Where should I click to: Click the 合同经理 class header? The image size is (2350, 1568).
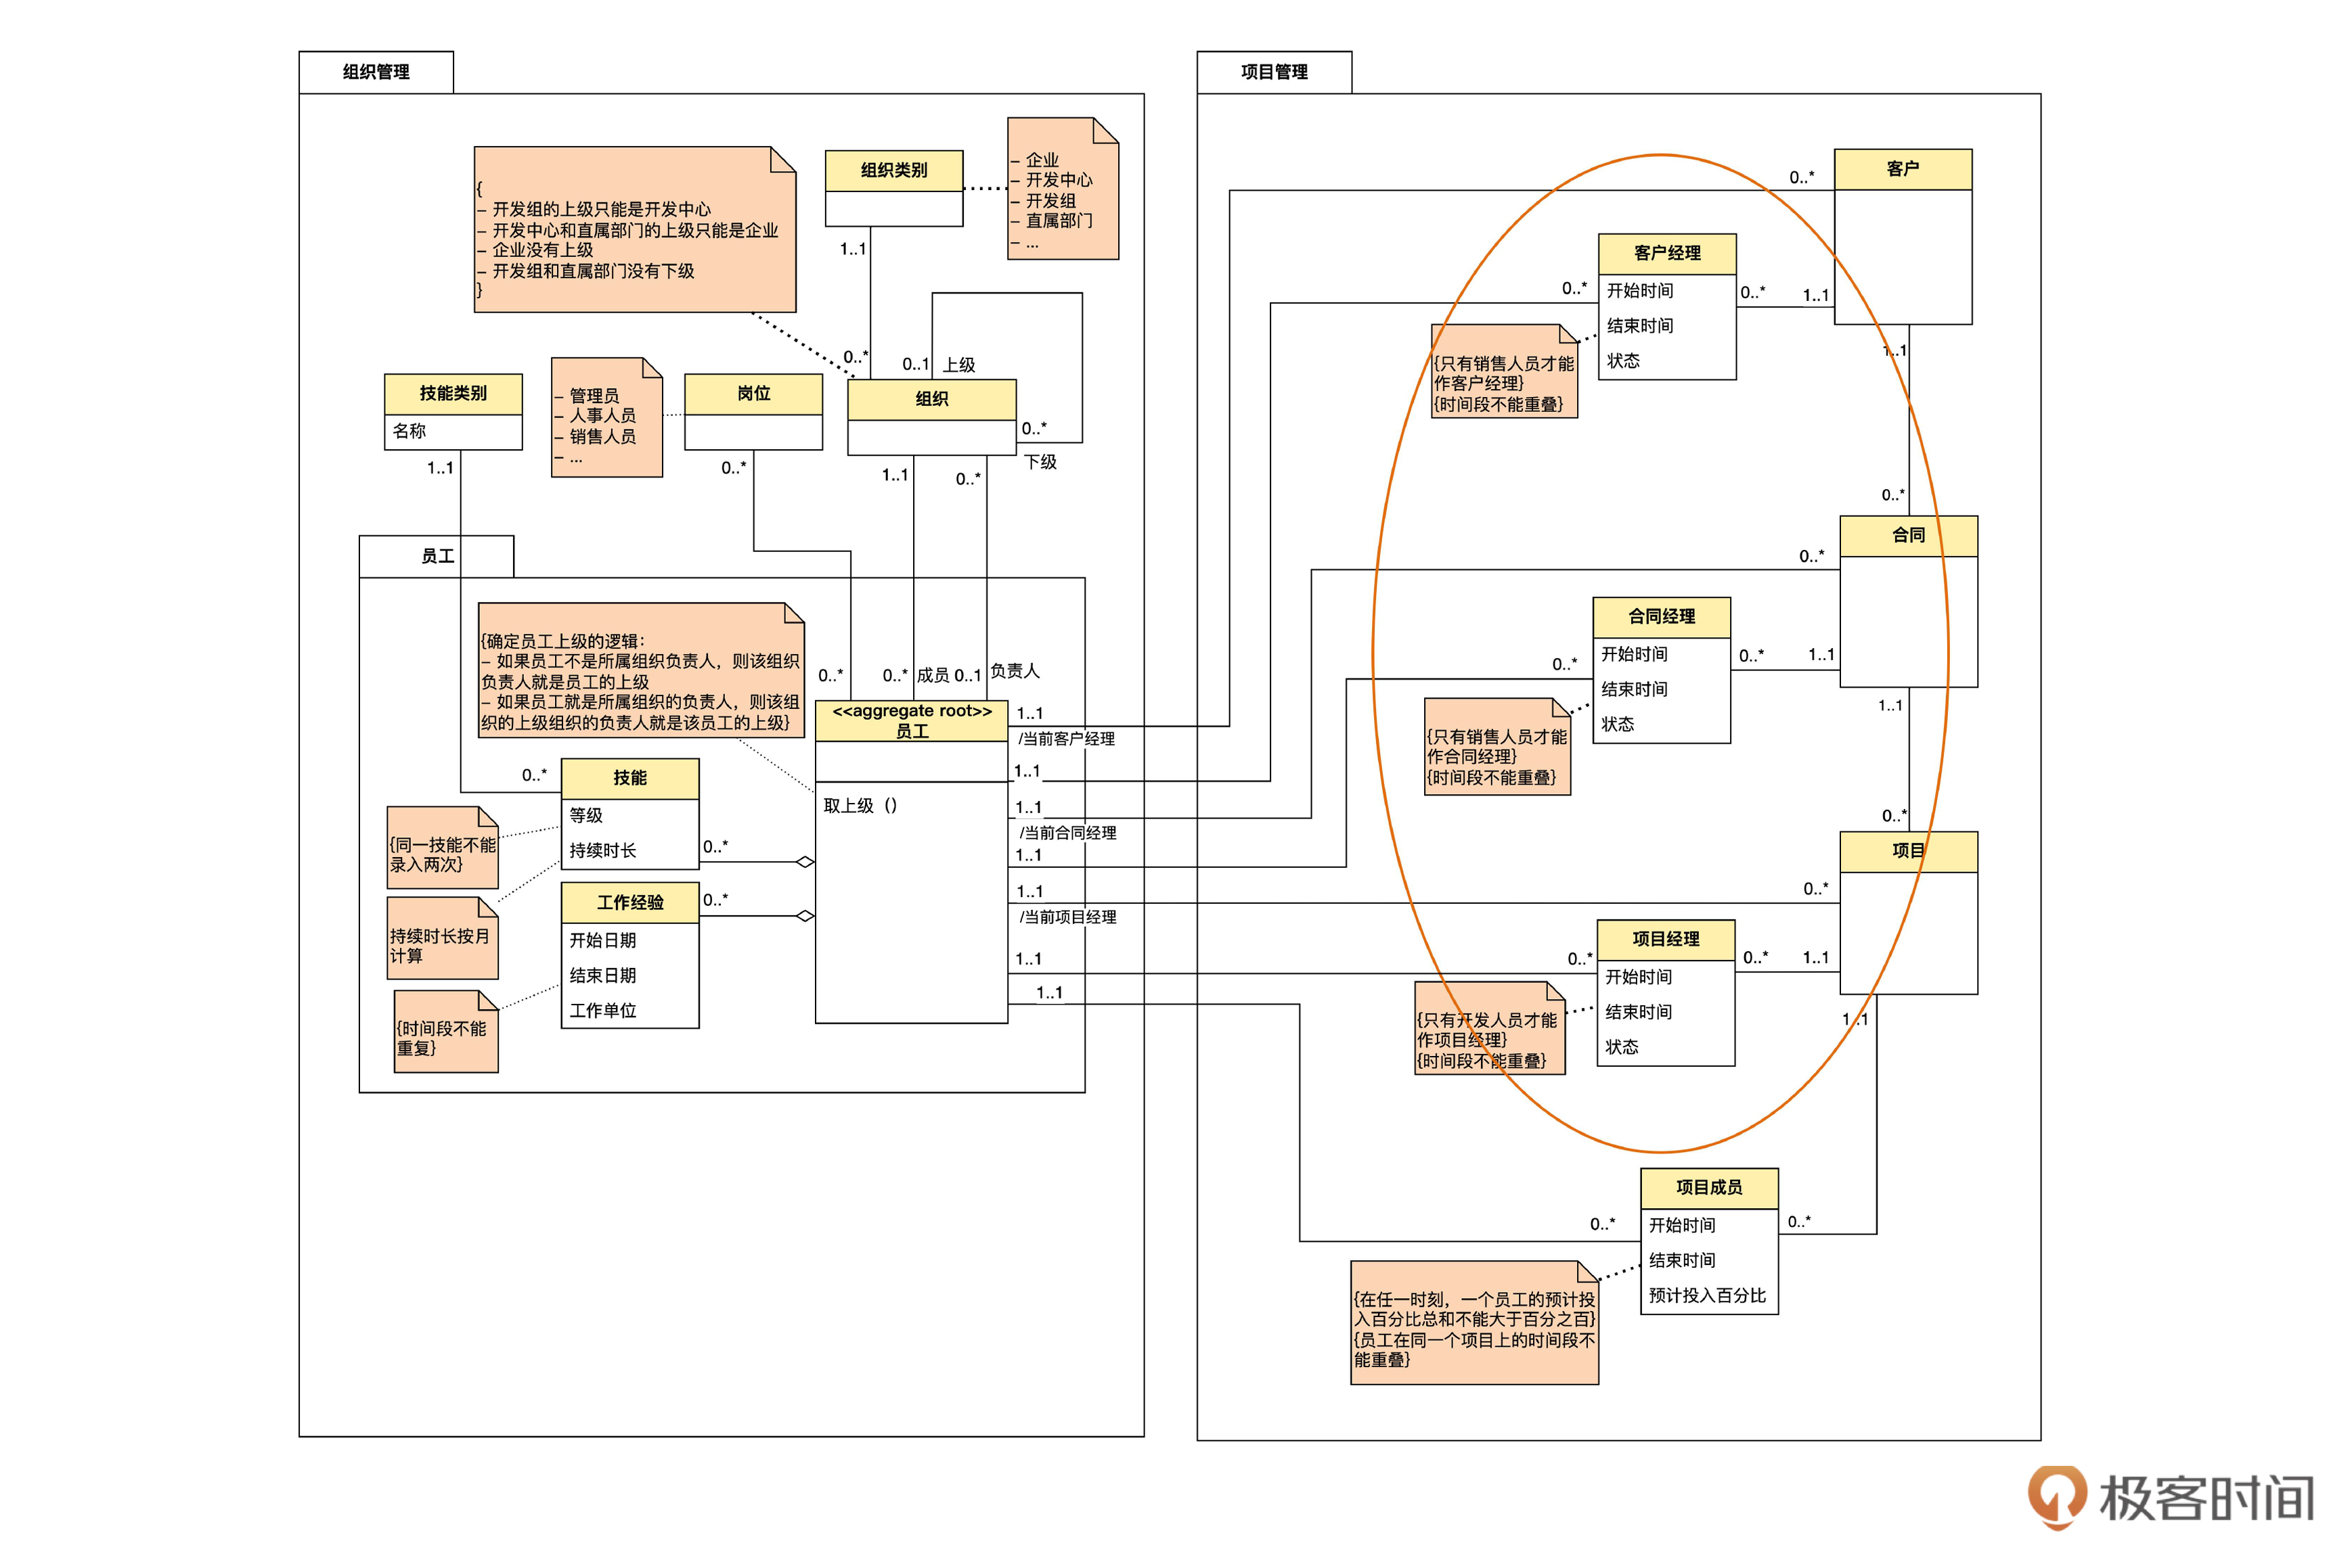(x=1661, y=617)
